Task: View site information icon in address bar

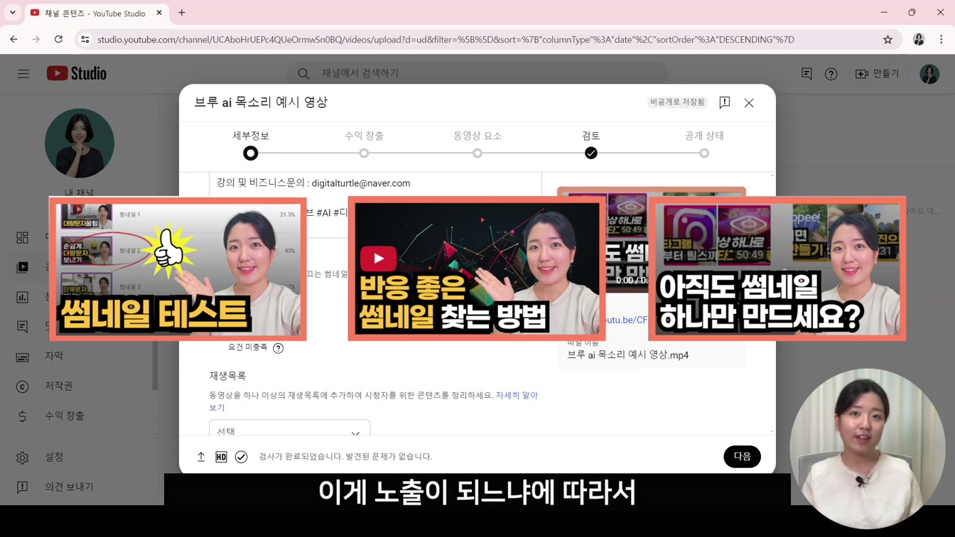Action: pyautogui.click(x=85, y=40)
